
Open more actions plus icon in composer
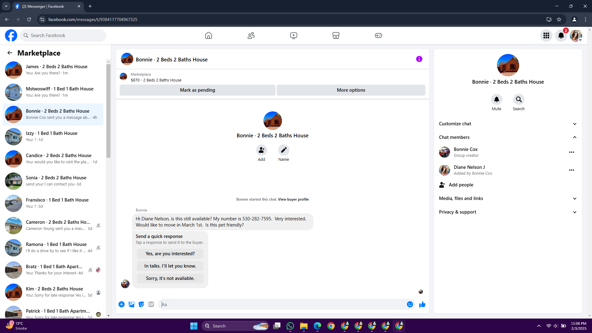click(x=122, y=304)
